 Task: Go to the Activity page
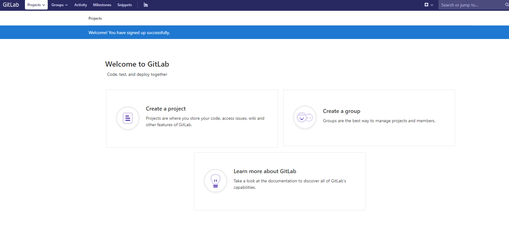point(81,5)
